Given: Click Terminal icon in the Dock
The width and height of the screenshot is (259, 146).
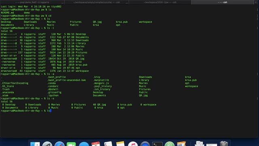Looking at the screenshot, I should (x=157, y=144).
